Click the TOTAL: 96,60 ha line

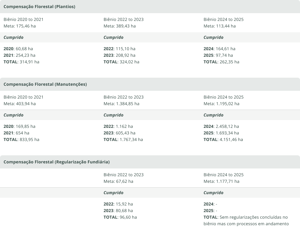[x=120, y=217]
